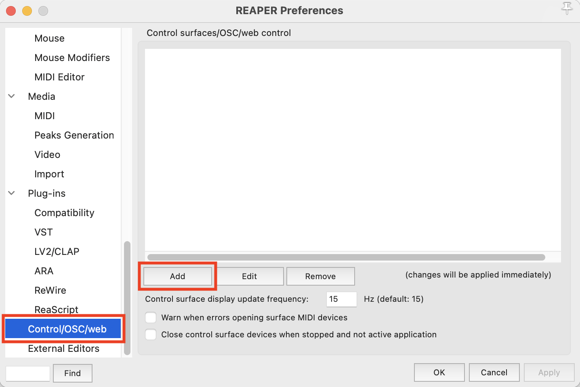Click the control surface list horizontal scrollbar
This screenshot has height=387, width=580.
point(346,257)
